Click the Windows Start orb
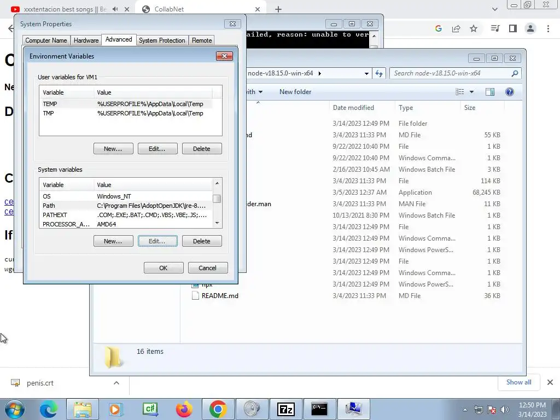 (15, 409)
